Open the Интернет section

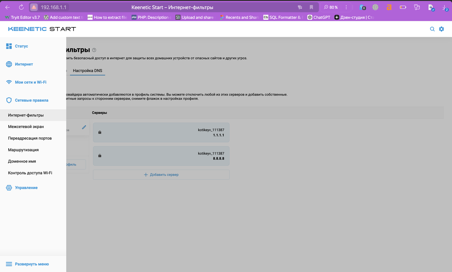[x=24, y=64]
